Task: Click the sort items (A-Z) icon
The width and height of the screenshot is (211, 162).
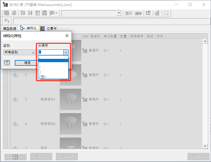Action: (x=23, y=13)
